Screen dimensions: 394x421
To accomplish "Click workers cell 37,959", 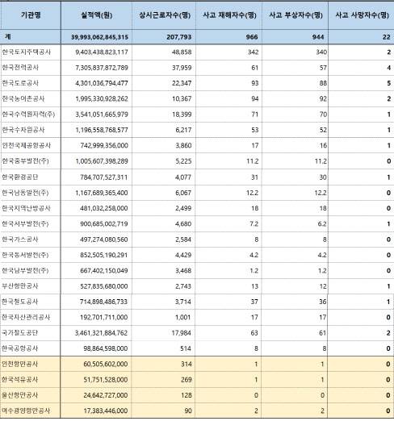I will click(x=182, y=68).
